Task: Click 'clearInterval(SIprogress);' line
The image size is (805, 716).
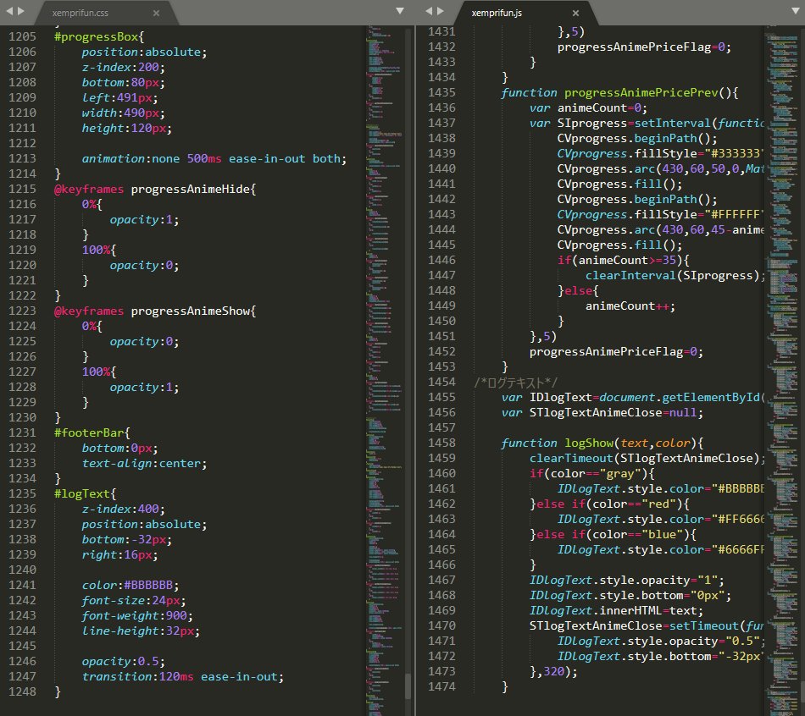Action: (675, 275)
